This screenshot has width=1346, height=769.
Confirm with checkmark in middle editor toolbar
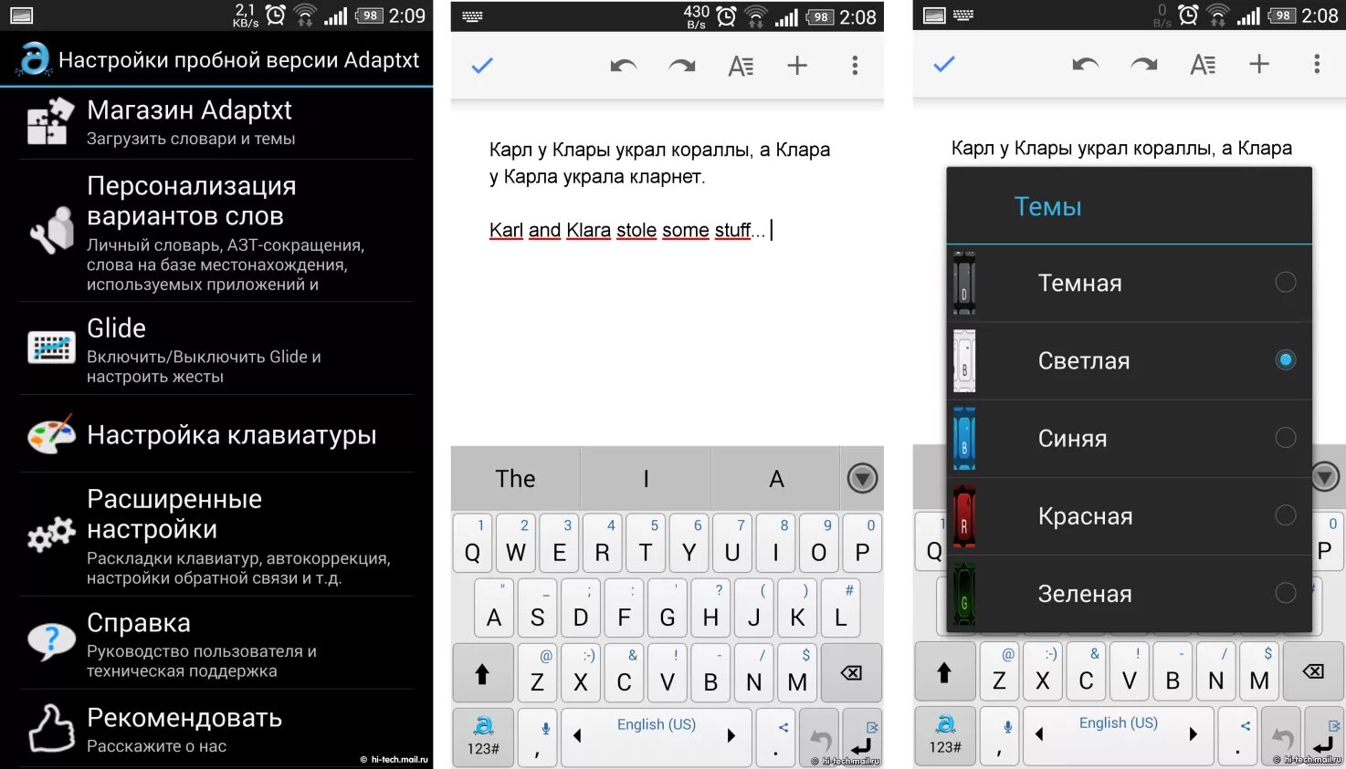pos(482,65)
